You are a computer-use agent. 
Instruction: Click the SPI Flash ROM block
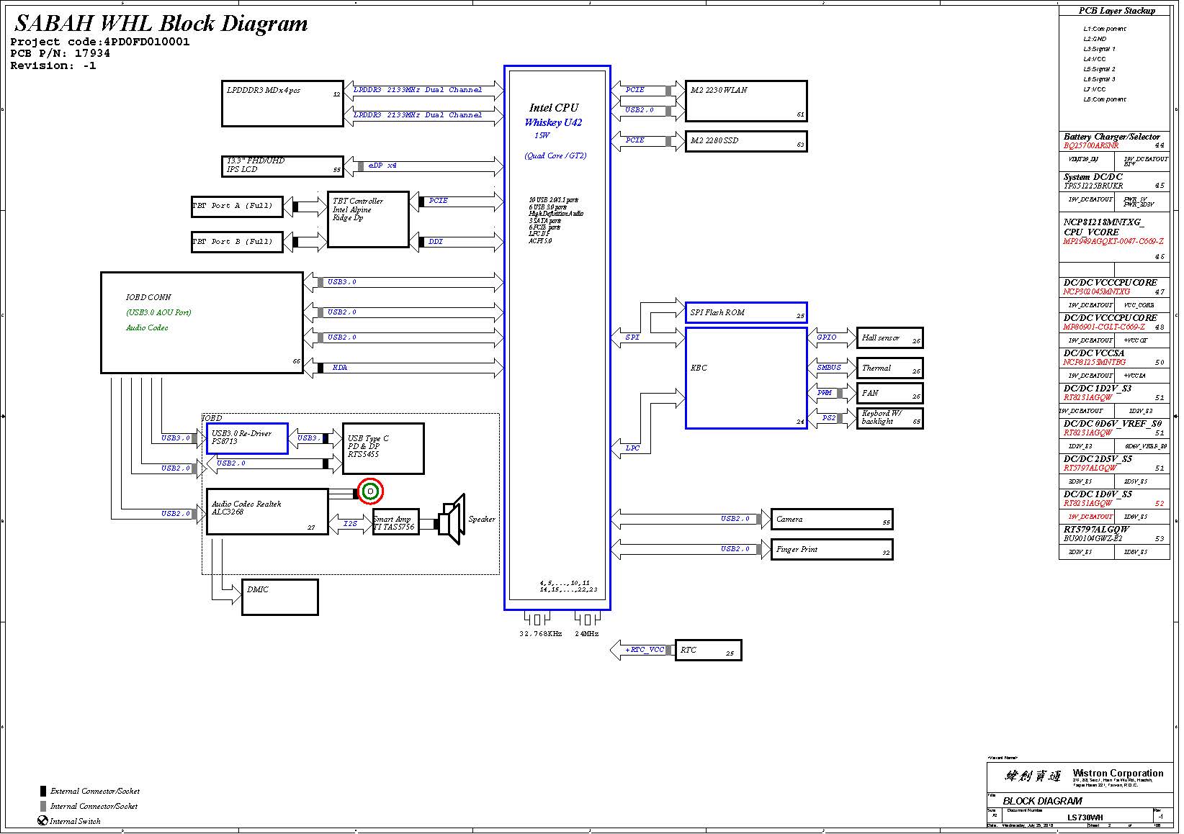(x=746, y=313)
